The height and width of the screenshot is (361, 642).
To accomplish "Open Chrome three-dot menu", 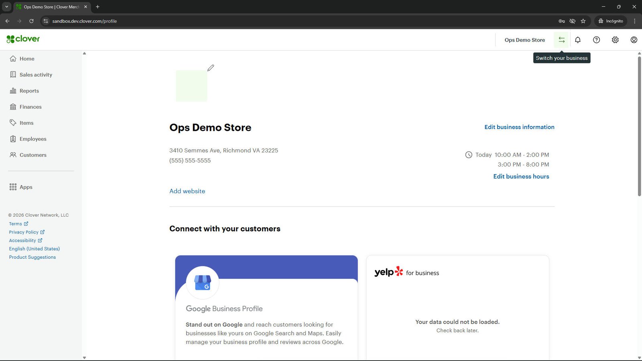I will pos(634,21).
